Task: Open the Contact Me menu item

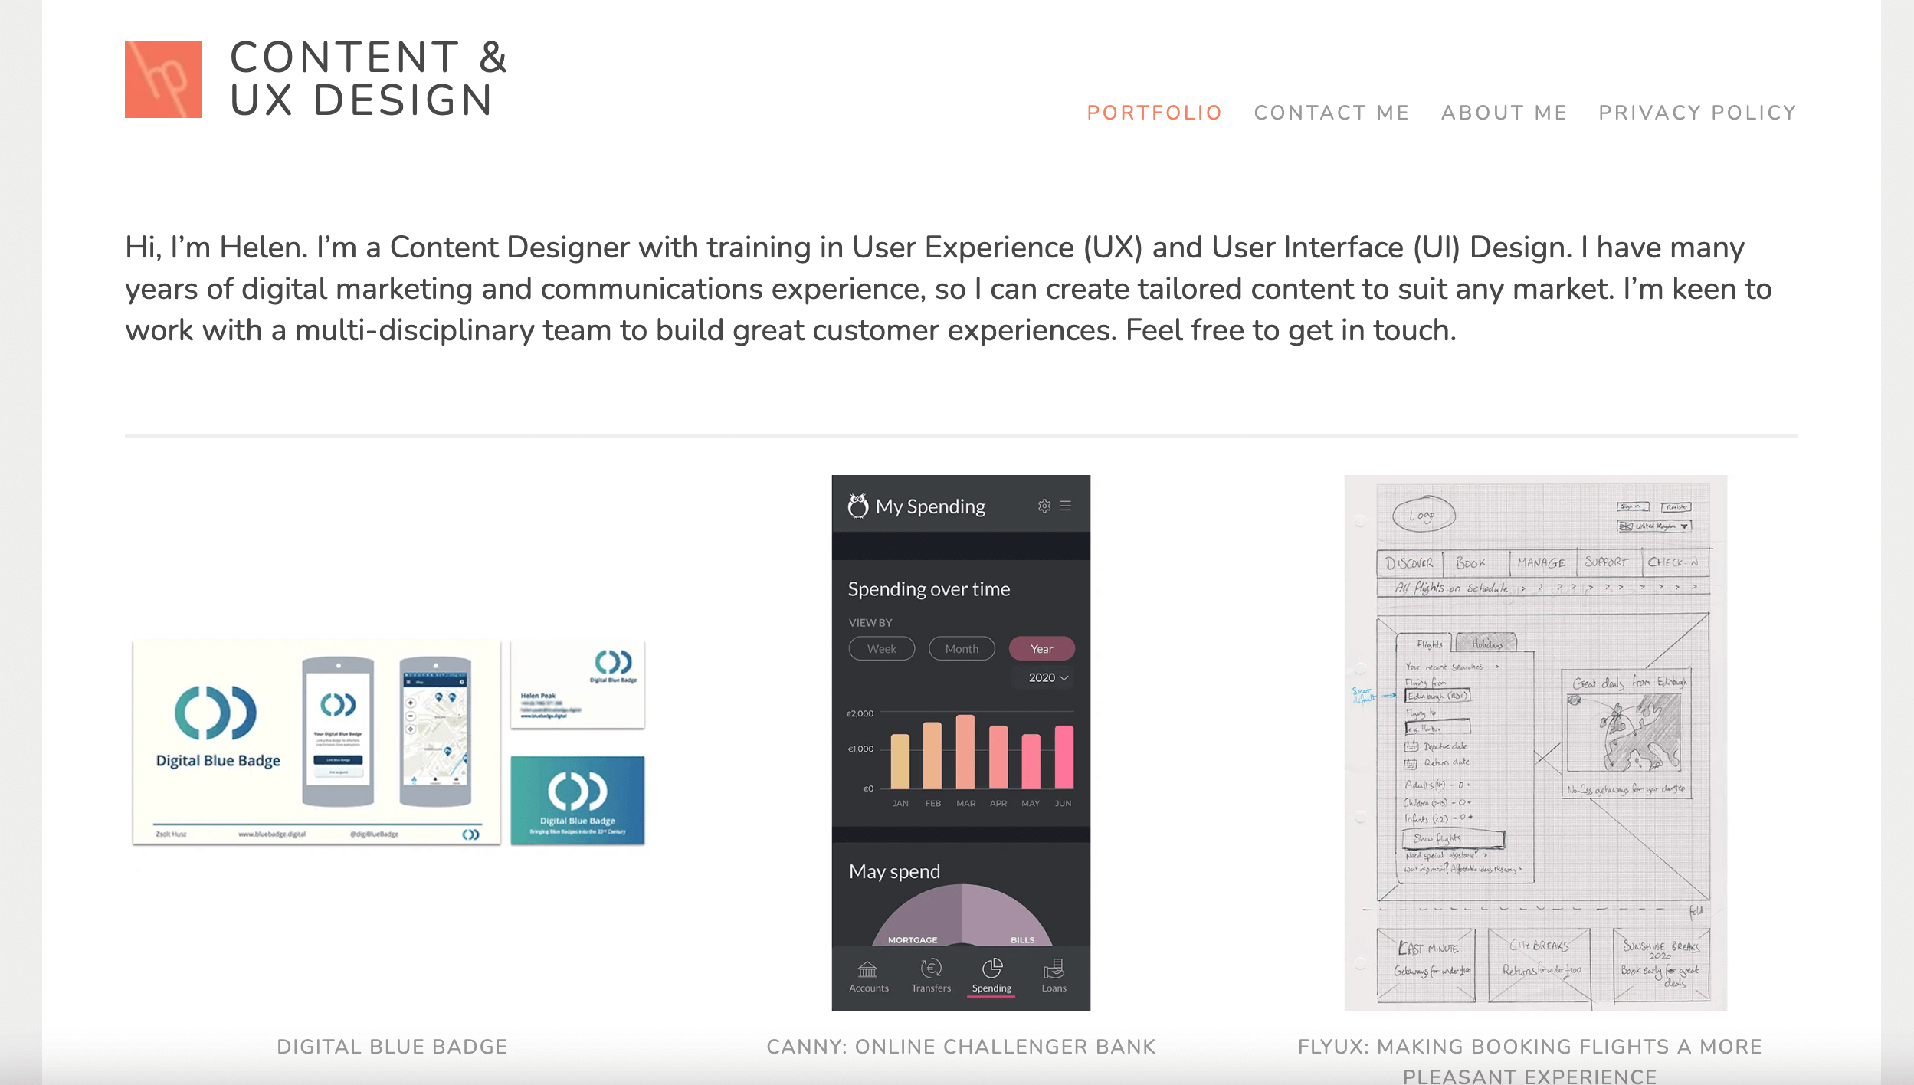Action: (1332, 112)
